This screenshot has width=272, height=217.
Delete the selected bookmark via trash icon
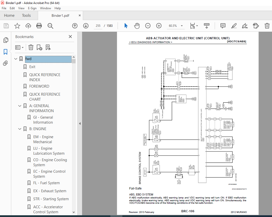point(31,47)
